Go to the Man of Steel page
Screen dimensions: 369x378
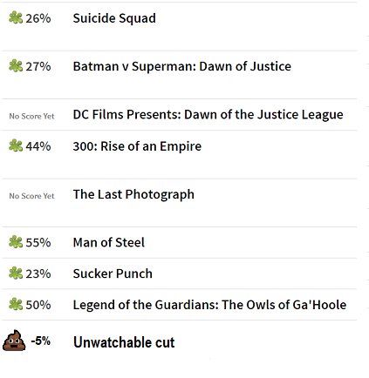tap(109, 242)
